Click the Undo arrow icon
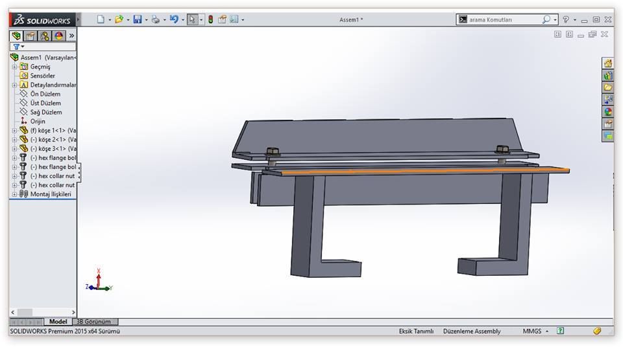The width and height of the screenshot is (623, 347). click(174, 19)
